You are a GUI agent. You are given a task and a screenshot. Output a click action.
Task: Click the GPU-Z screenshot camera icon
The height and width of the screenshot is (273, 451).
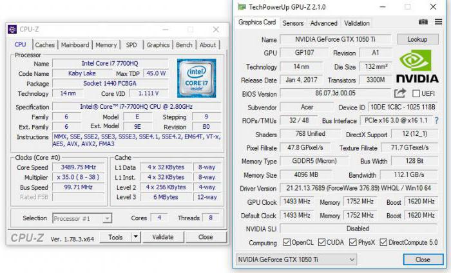click(423, 22)
